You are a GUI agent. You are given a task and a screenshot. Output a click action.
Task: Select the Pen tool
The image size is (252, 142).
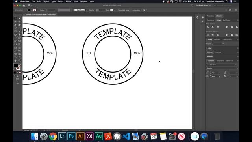tap(15, 25)
